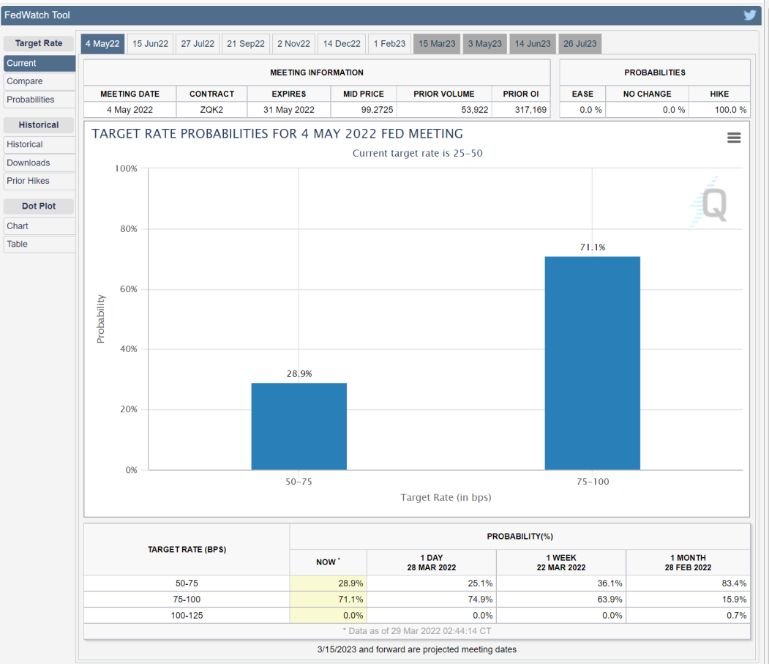Open the projected 15 Mar23 tab

coord(437,44)
